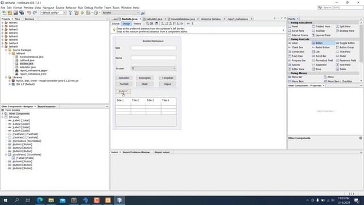The image size is (364, 205).
Task: Open the File menu
Action: click(3, 7)
